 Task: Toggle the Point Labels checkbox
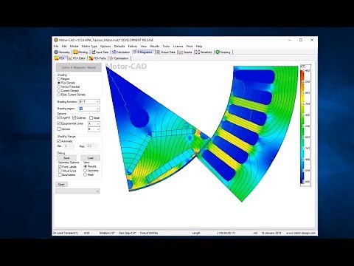pos(60,167)
